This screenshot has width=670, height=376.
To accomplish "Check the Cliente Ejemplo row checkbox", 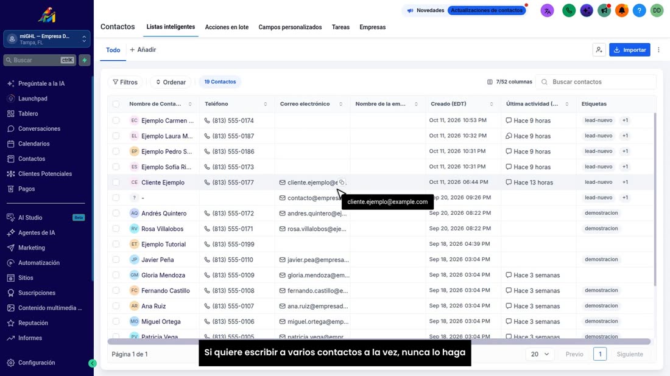I will coord(116,183).
